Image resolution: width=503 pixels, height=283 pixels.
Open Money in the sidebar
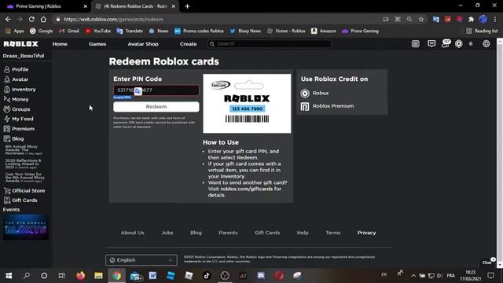click(16, 99)
